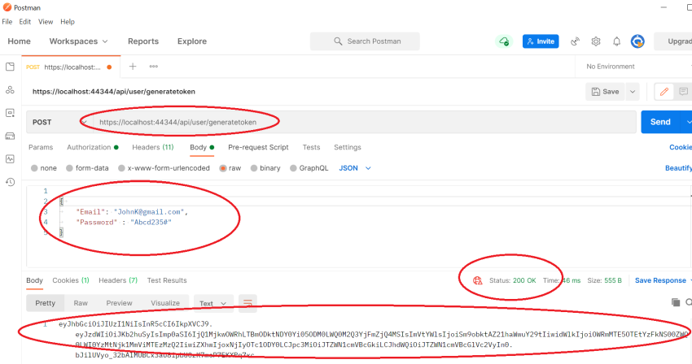692x364 pixels.
Task: Open Reports in top navigation
Action: [143, 41]
